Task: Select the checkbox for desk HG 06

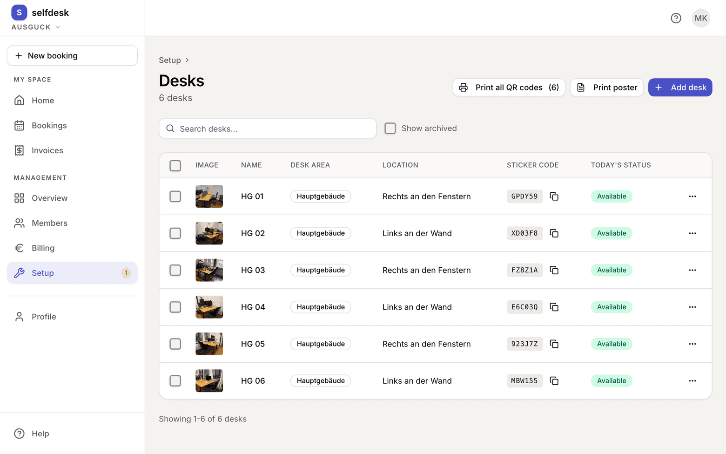Action: click(x=175, y=381)
